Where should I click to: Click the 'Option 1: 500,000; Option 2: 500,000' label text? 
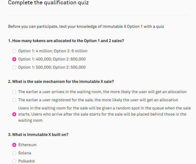point(52,67)
